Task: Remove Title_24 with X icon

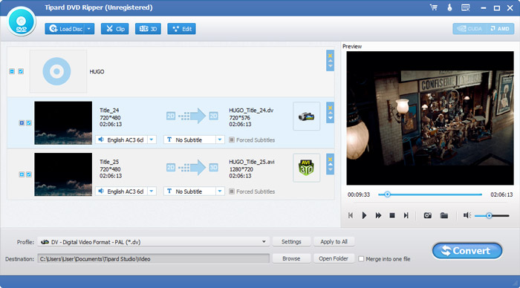Action: [330, 108]
